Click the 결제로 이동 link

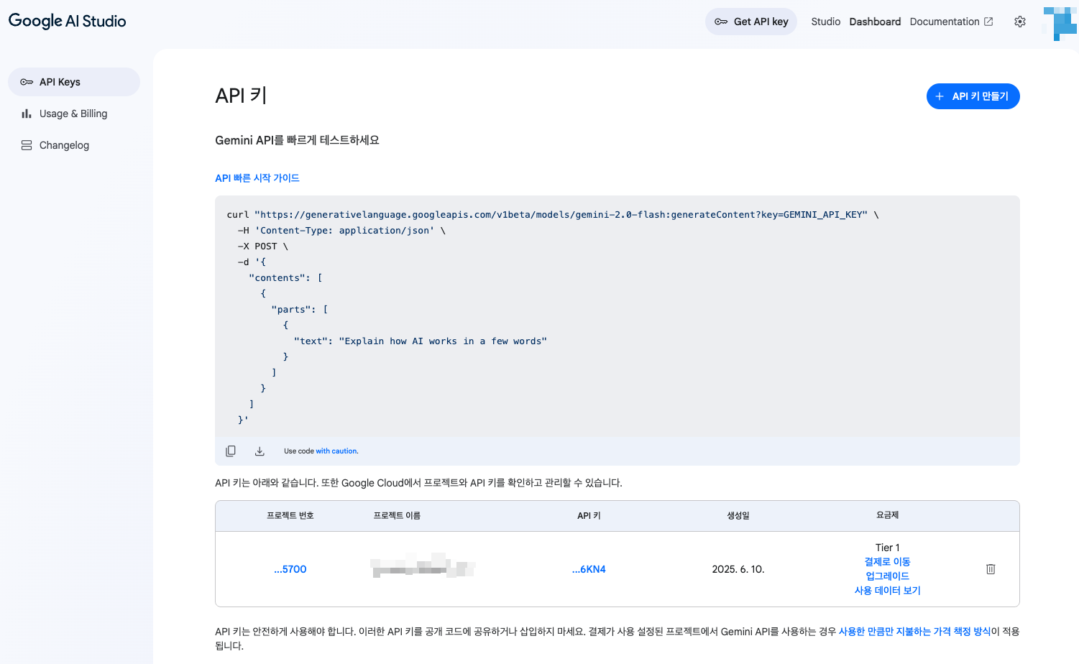pyautogui.click(x=887, y=562)
